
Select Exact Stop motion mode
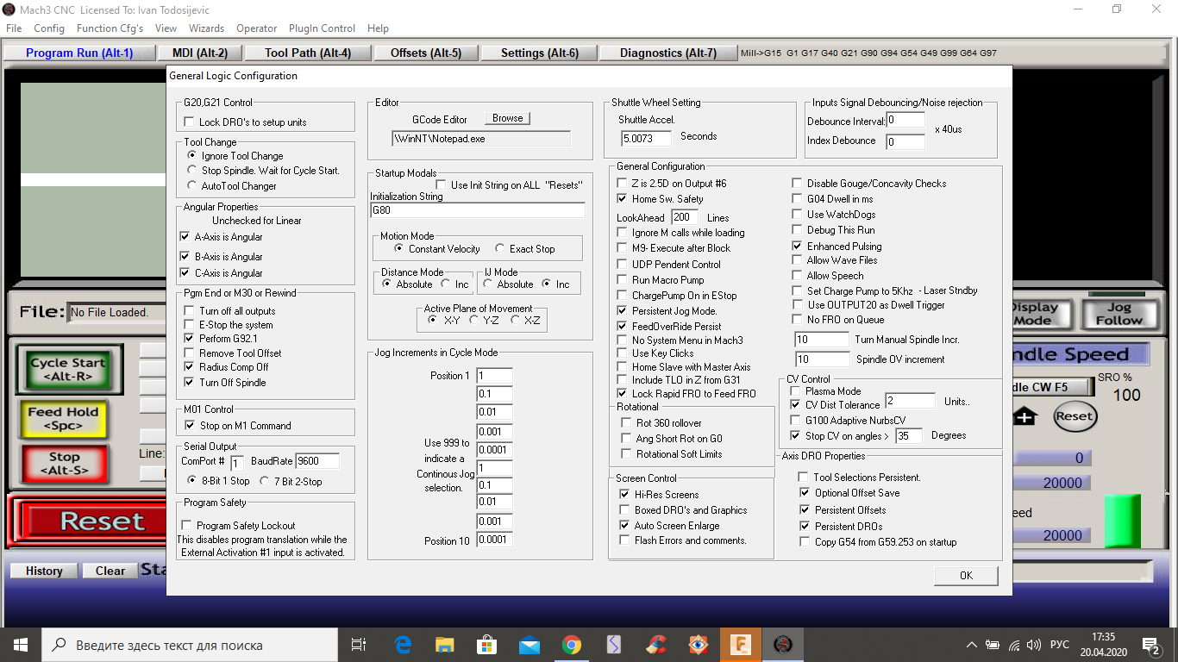(x=500, y=248)
